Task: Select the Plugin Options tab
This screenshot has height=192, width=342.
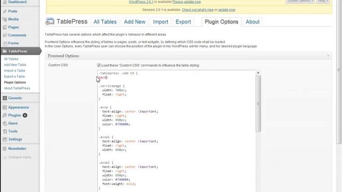Action: (x=221, y=22)
